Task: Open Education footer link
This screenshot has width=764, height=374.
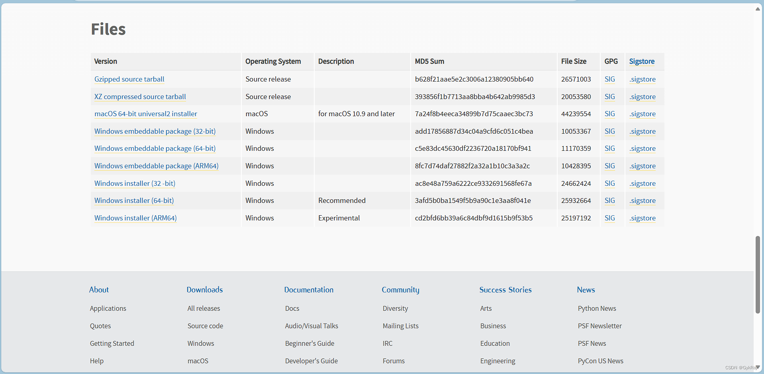Action: point(495,343)
